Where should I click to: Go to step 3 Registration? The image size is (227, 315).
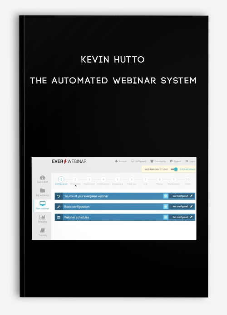point(89,181)
